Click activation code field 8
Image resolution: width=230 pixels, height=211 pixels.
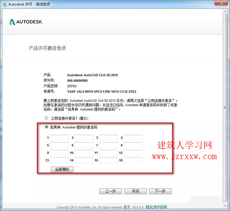133,145
